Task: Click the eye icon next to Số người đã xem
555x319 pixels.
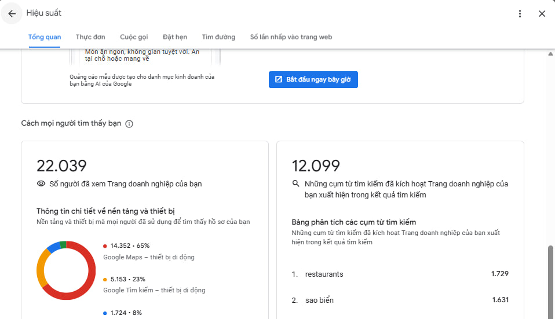Action: click(41, 184)
